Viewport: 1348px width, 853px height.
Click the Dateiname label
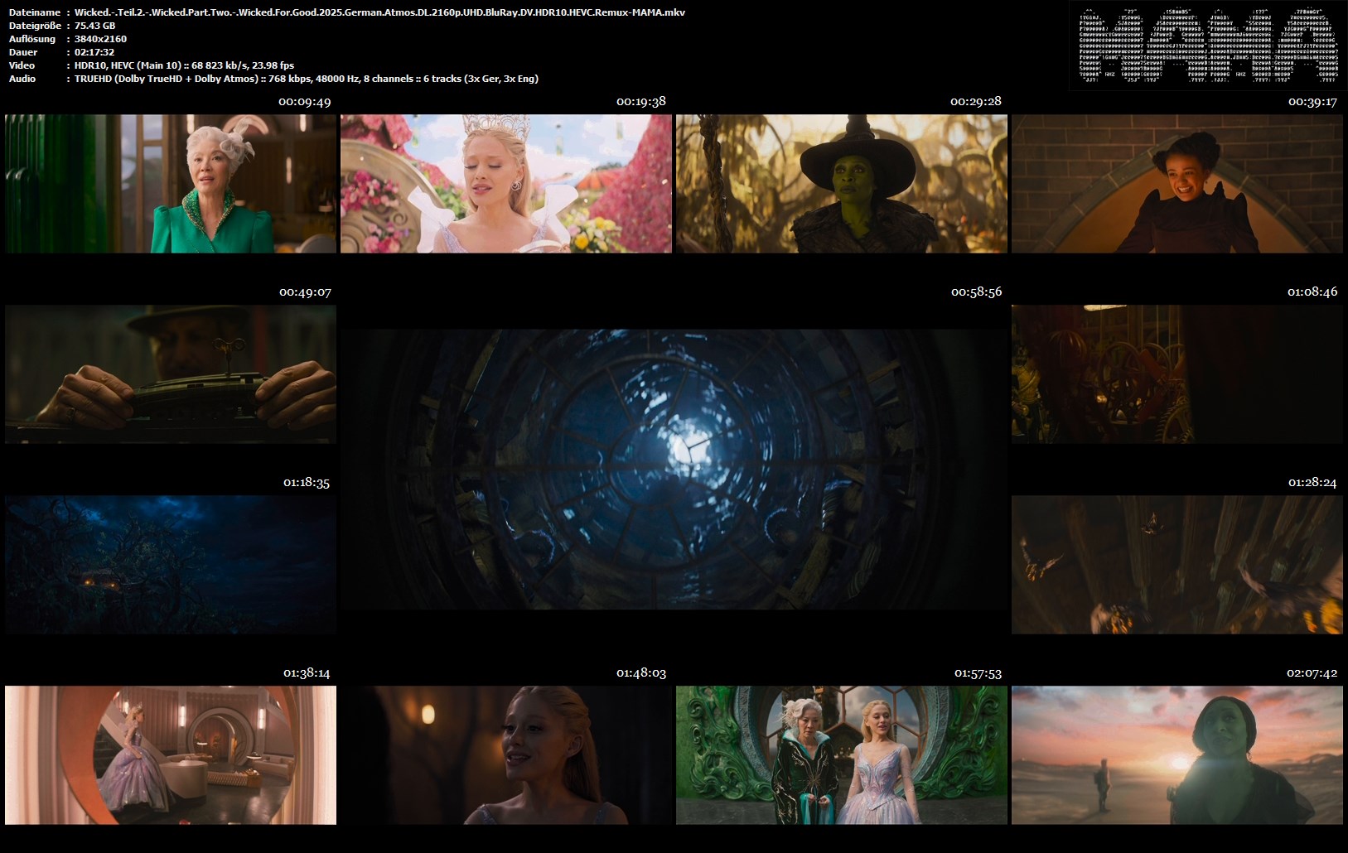click(34, 12)
